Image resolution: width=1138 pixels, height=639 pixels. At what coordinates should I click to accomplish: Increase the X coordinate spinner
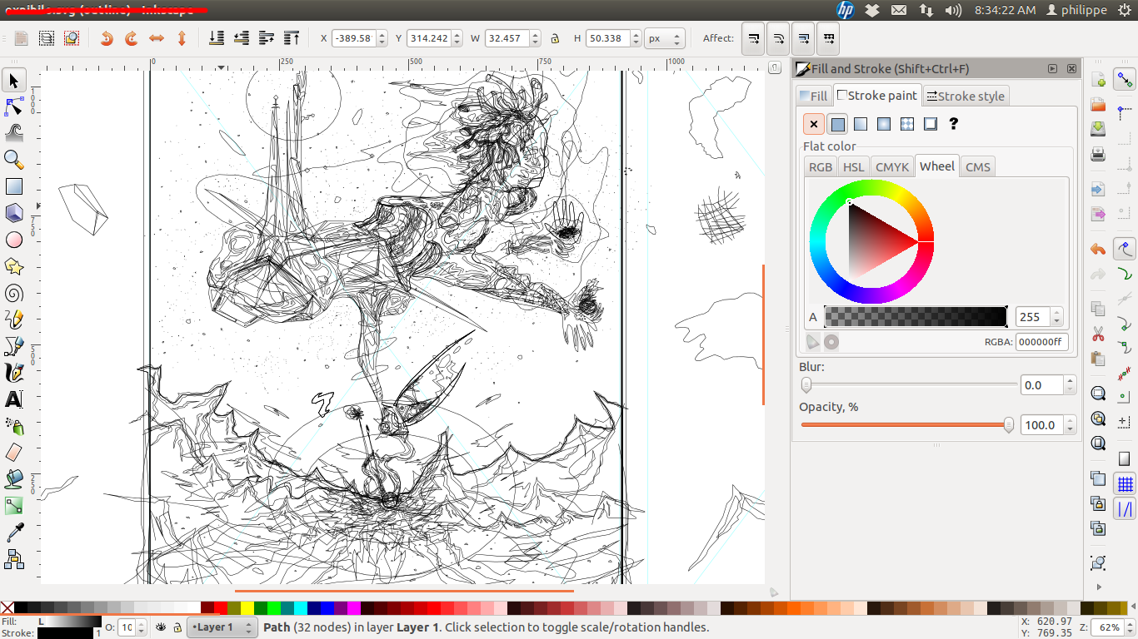click(382, 34)
